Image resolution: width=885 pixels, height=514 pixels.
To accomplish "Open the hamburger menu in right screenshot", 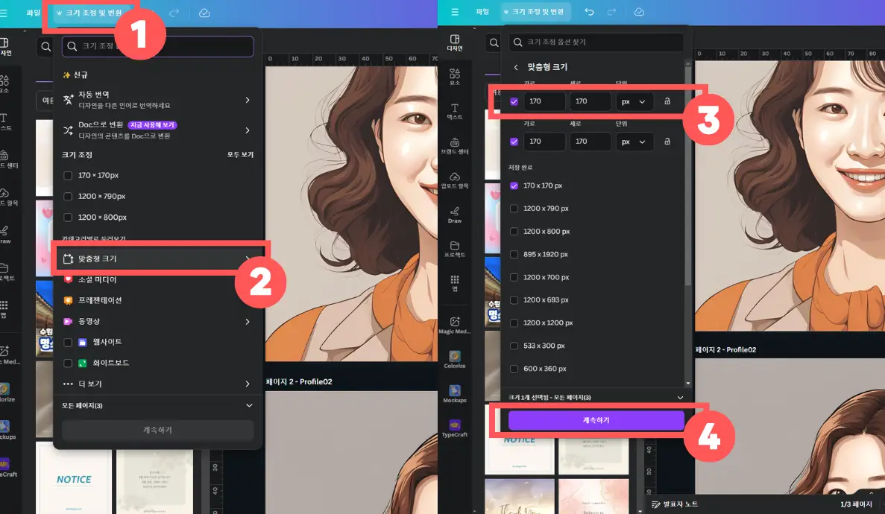I will [x=454, y=12].
